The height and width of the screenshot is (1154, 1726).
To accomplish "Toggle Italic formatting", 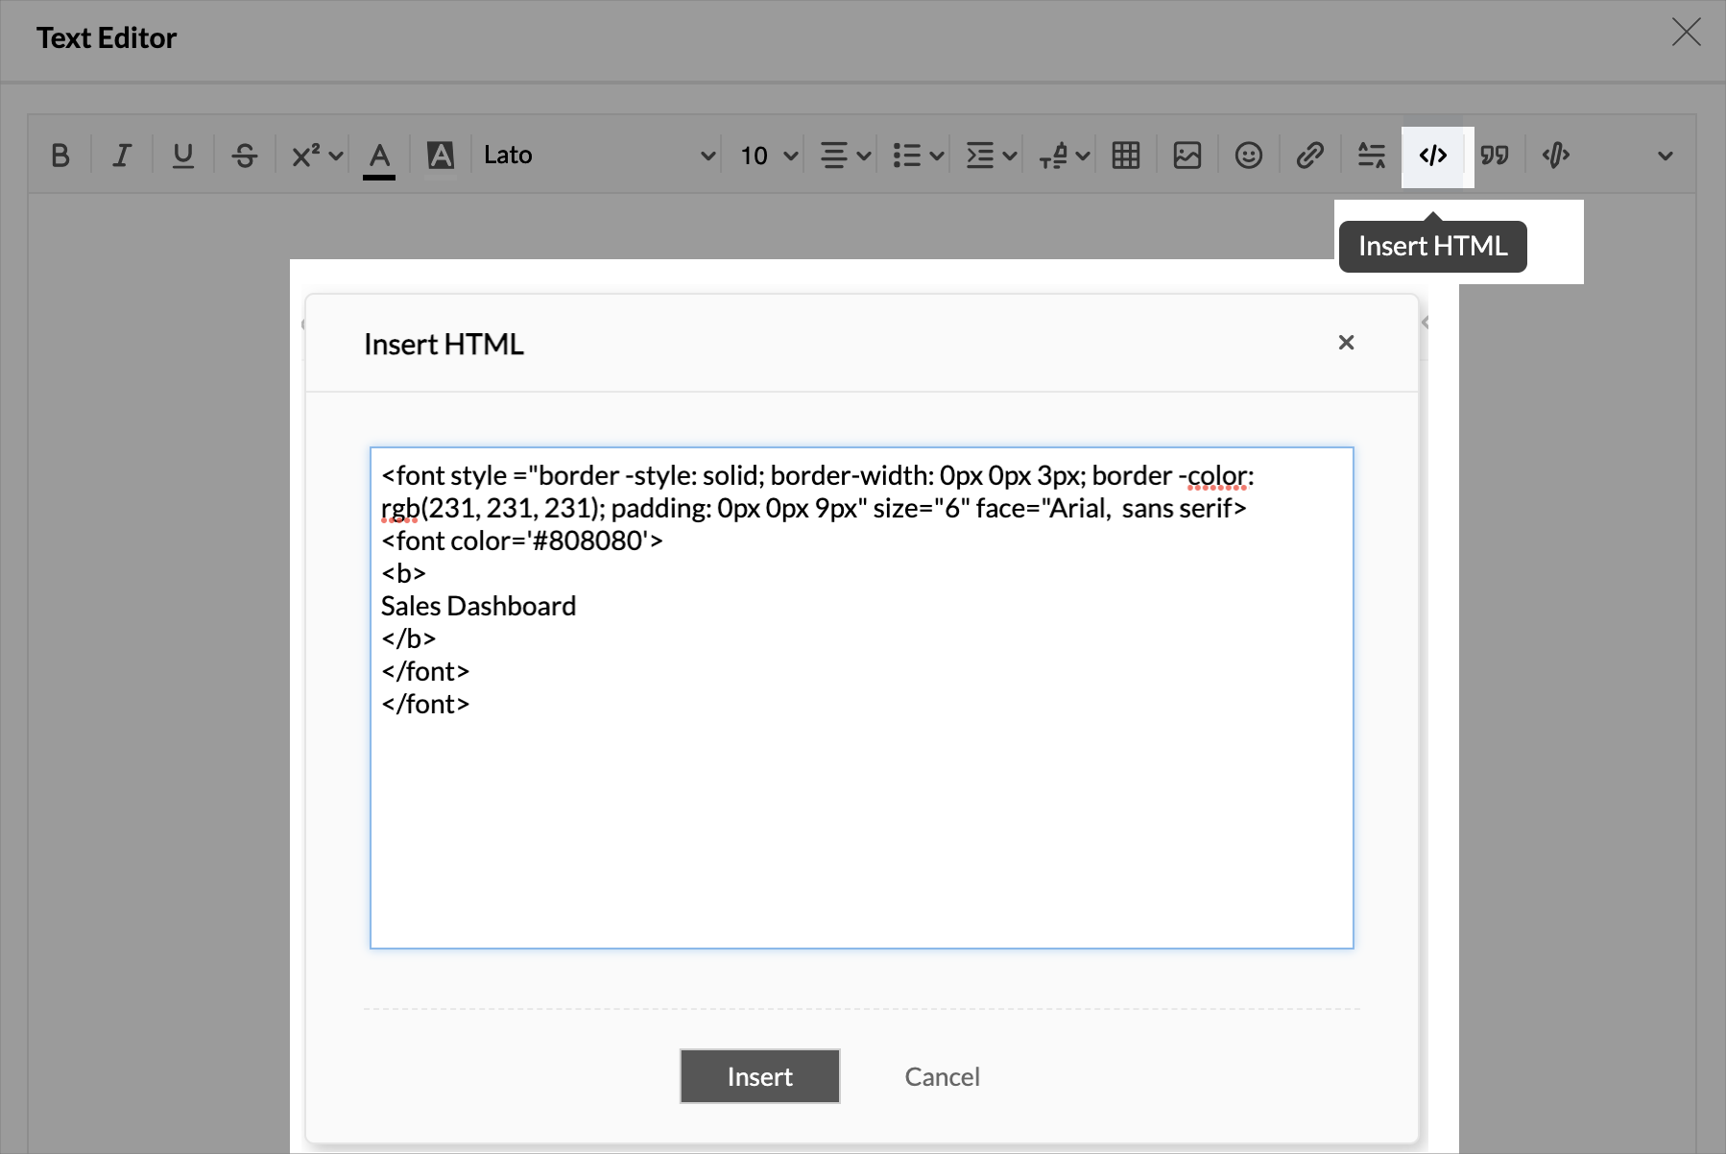I will tap(122, 156).
